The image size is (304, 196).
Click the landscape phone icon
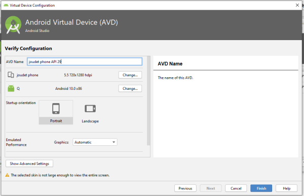[x=90, y=108]
